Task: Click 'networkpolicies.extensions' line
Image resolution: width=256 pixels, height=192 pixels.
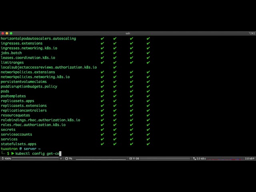Action: tap(28, 72)
